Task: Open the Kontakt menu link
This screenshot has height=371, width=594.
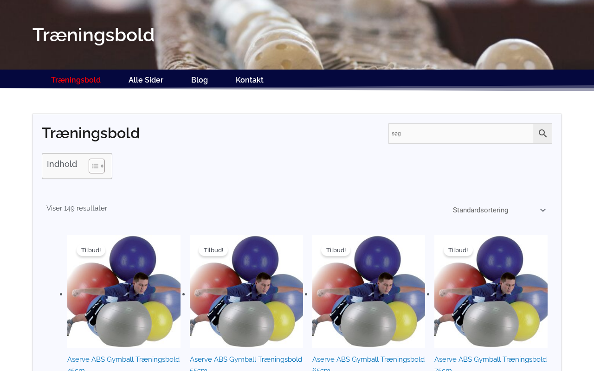Action: tap(250, 80)
